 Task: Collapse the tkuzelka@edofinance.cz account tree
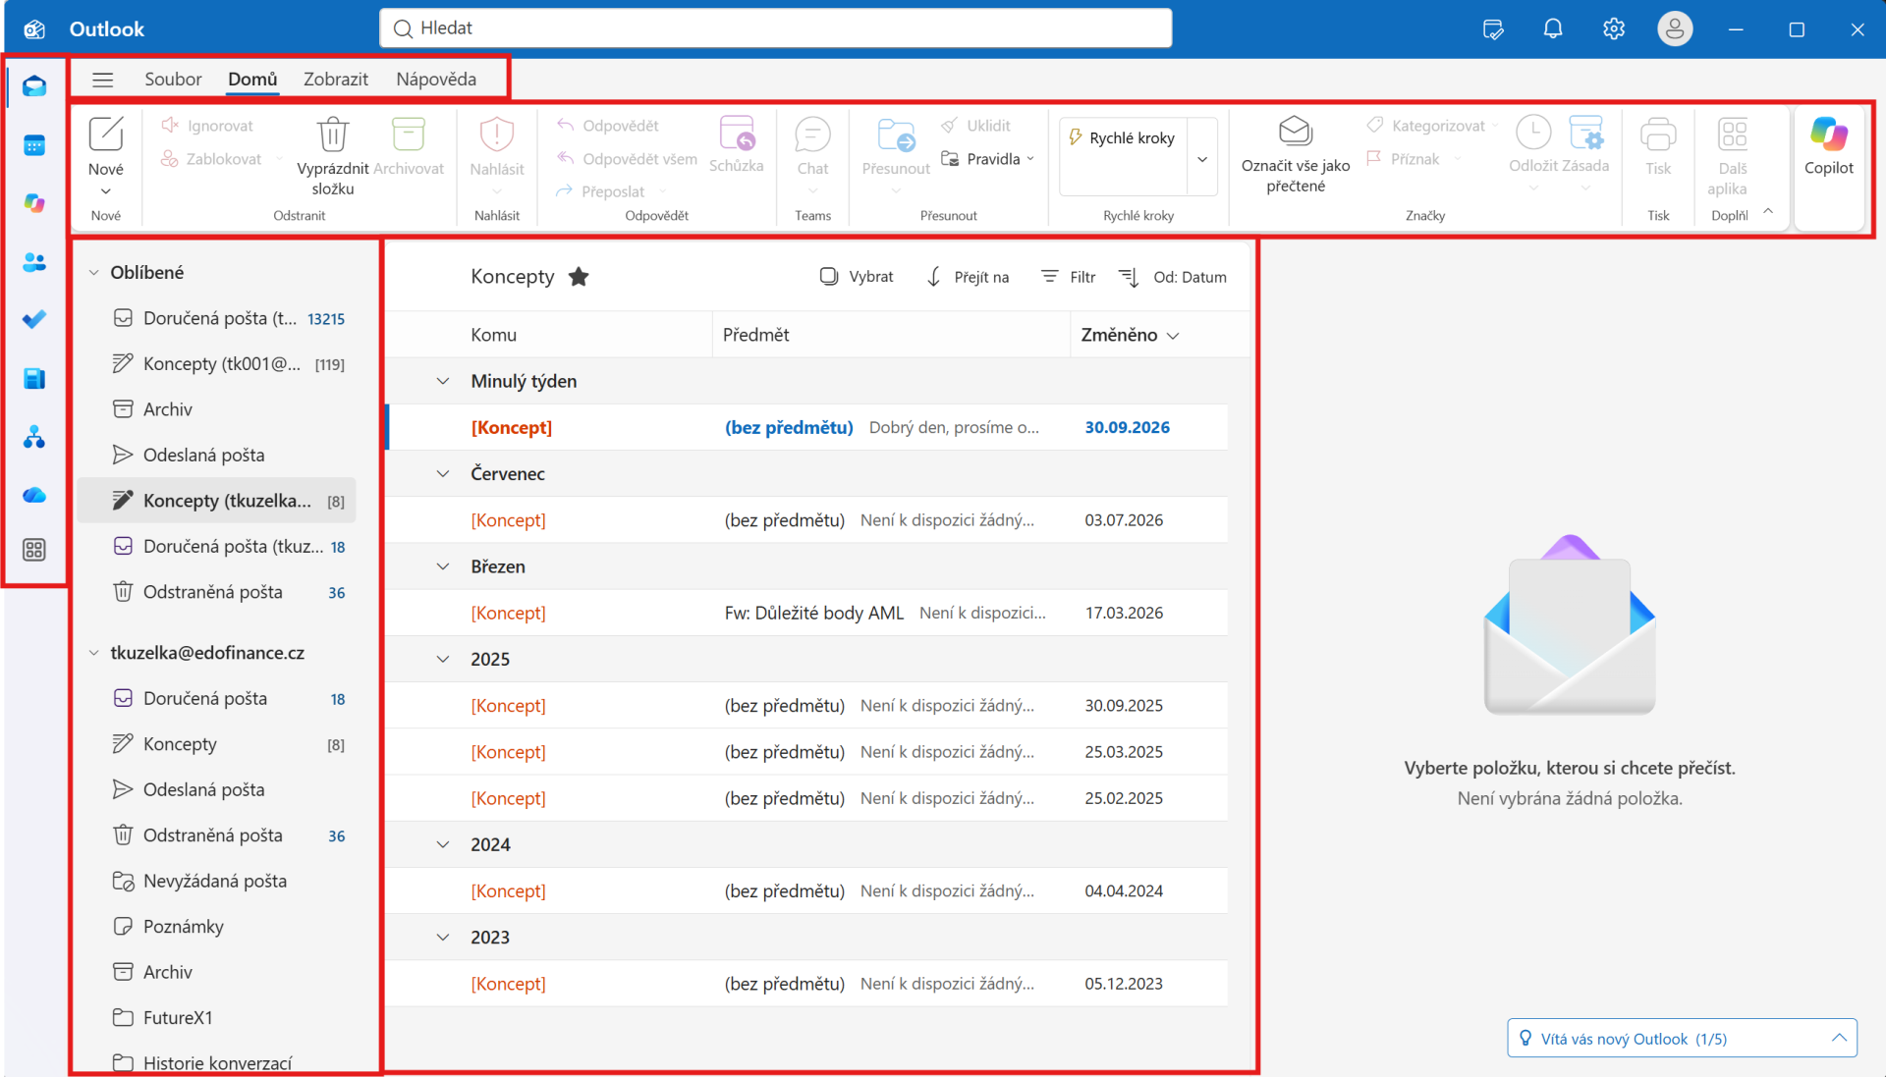coord(94,653)
